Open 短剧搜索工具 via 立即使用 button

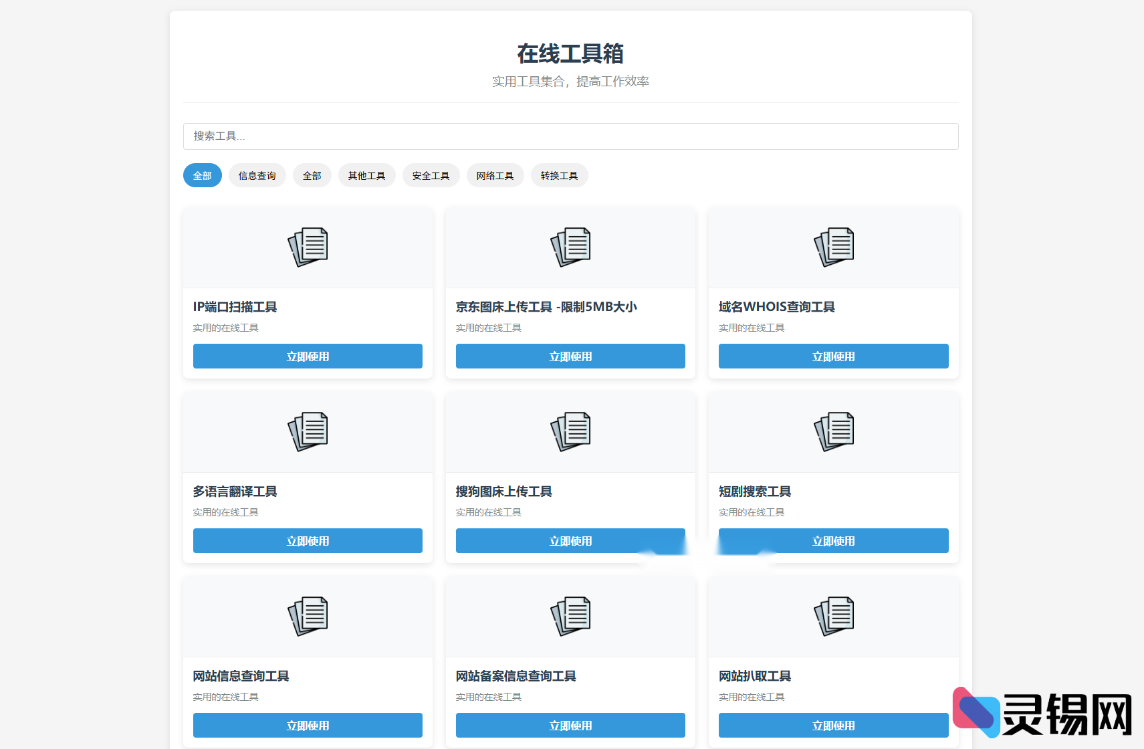pyautogui.click(x=833, y=540)
